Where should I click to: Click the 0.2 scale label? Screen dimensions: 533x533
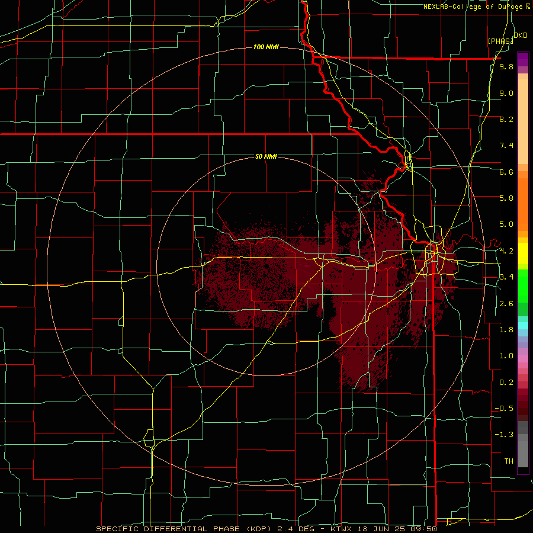tap(506, 383)
